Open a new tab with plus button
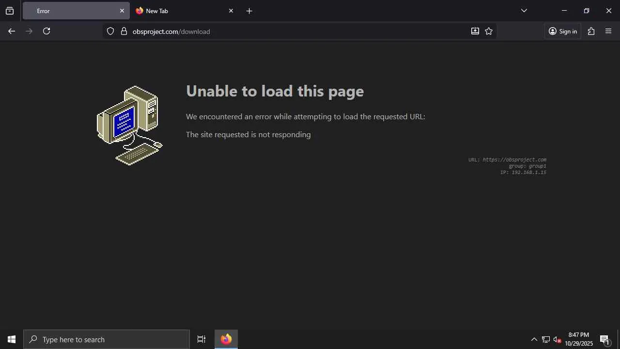Image resolution: width=620 pixels, height=349 pixels. click(x=249, y=11)
